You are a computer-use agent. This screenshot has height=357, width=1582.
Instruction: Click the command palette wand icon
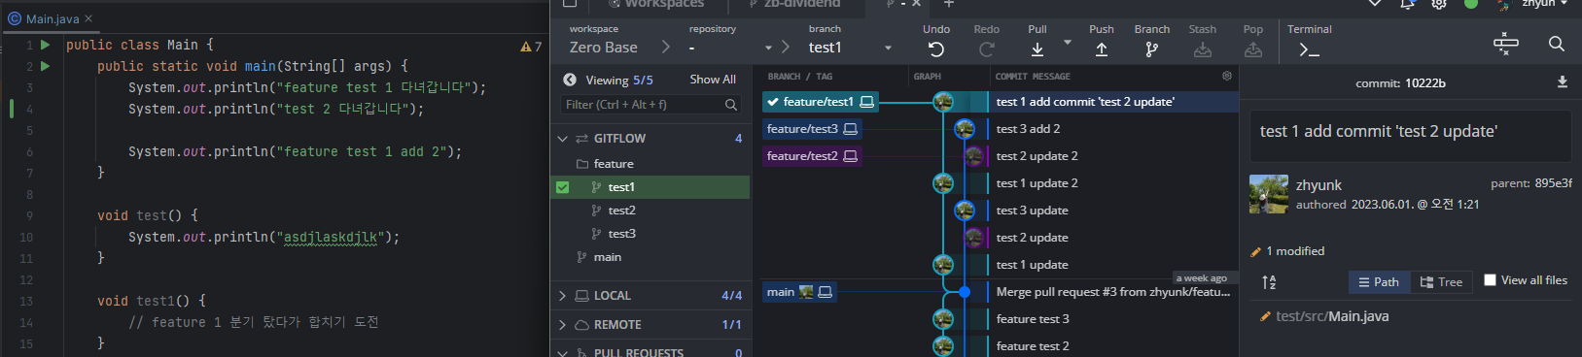point(1505,44)
